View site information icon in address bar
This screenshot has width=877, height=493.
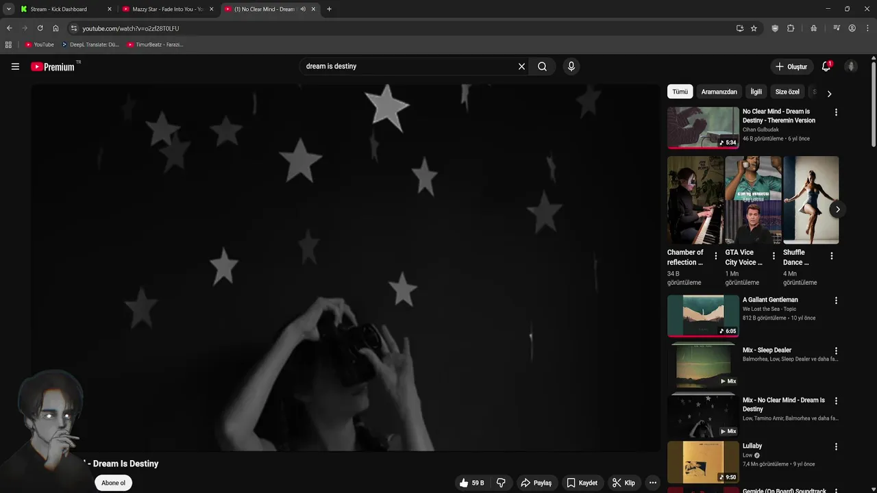point(74,28)
